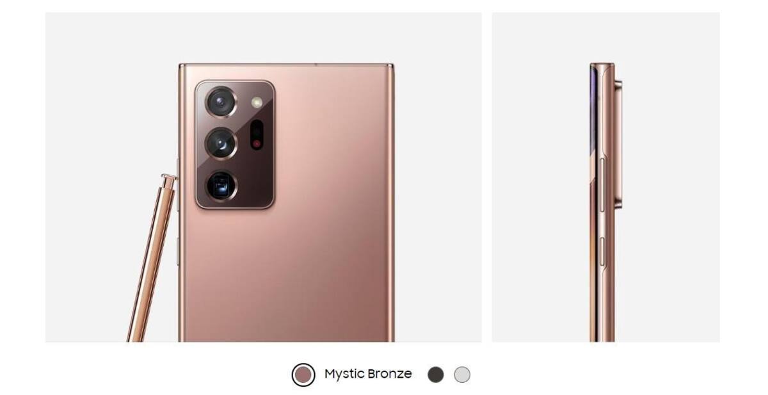Click the short power button on side view
The image size is (768, 395).
coord(601,250)
